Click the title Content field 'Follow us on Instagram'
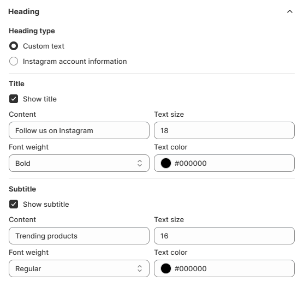Screen dimensions: 304x287 (x=79, y=130)
